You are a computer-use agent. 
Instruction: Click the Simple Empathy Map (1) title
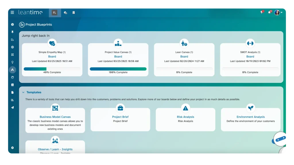52,52
